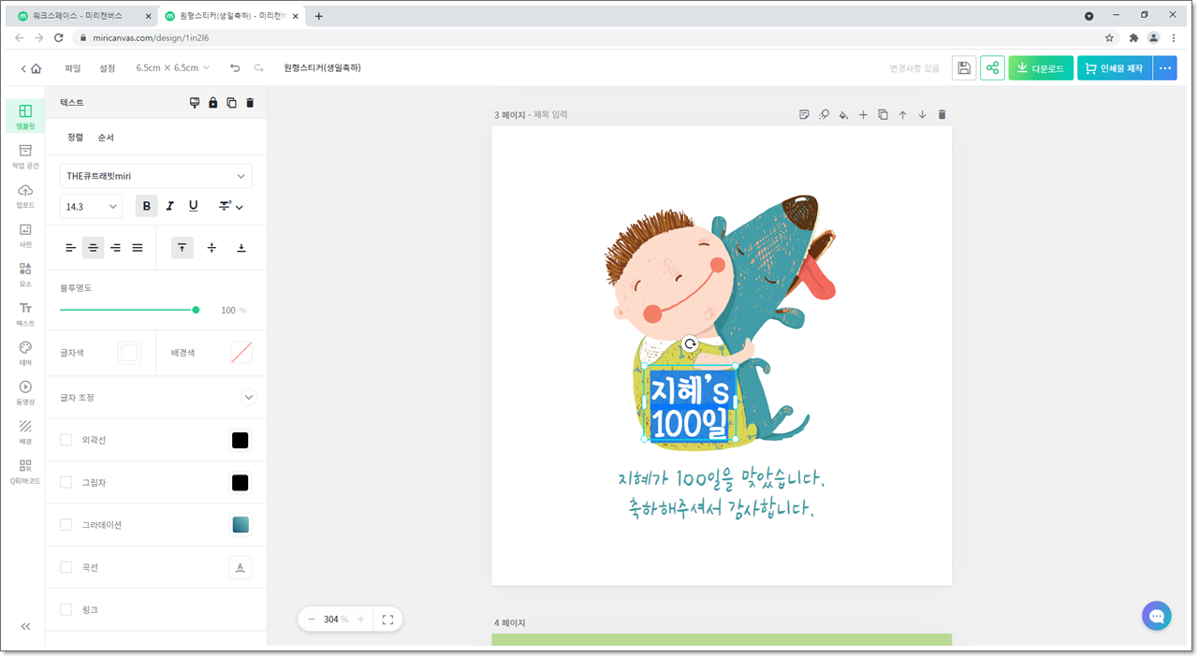
Task: Open the 파일 menu
Action: click(73, 68)
